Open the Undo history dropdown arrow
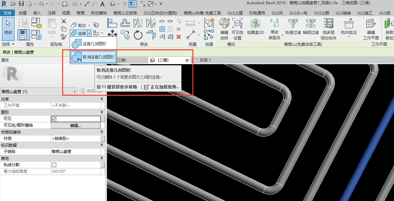 [x=46, y=4]
